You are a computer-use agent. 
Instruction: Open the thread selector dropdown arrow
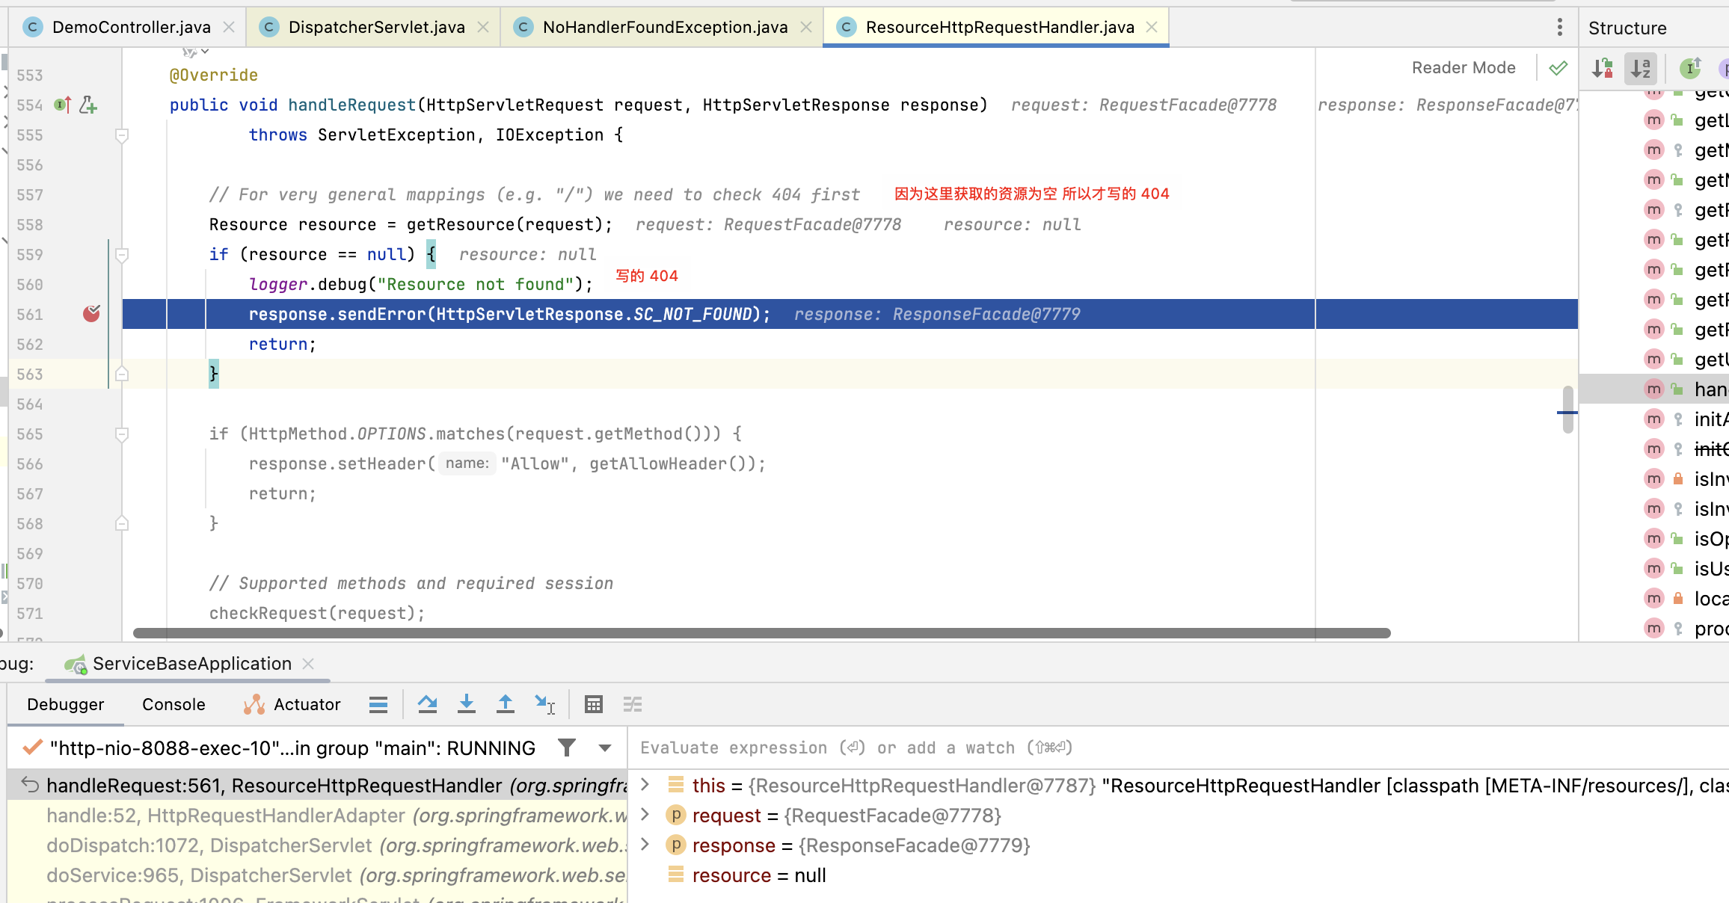point(605,748)
